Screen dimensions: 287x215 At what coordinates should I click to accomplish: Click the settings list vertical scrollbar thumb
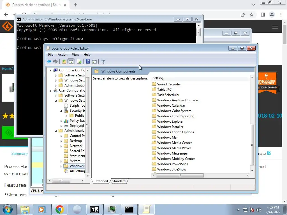point(252,145)
